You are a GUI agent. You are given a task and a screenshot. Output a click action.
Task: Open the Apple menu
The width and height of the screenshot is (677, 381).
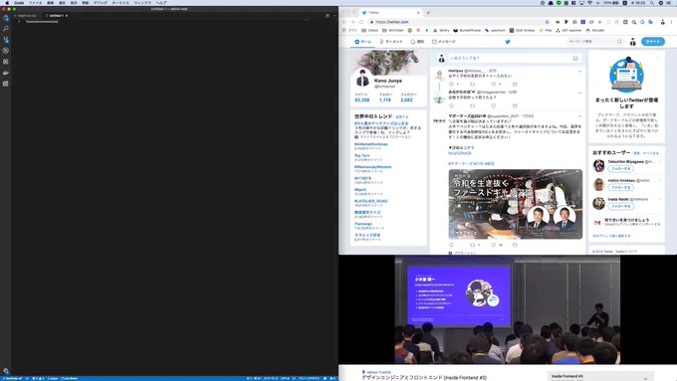point(7,3)
